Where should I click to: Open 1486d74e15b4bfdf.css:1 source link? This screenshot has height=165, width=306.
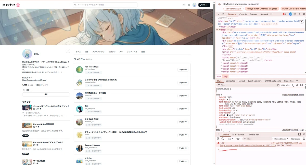(293, 95)
